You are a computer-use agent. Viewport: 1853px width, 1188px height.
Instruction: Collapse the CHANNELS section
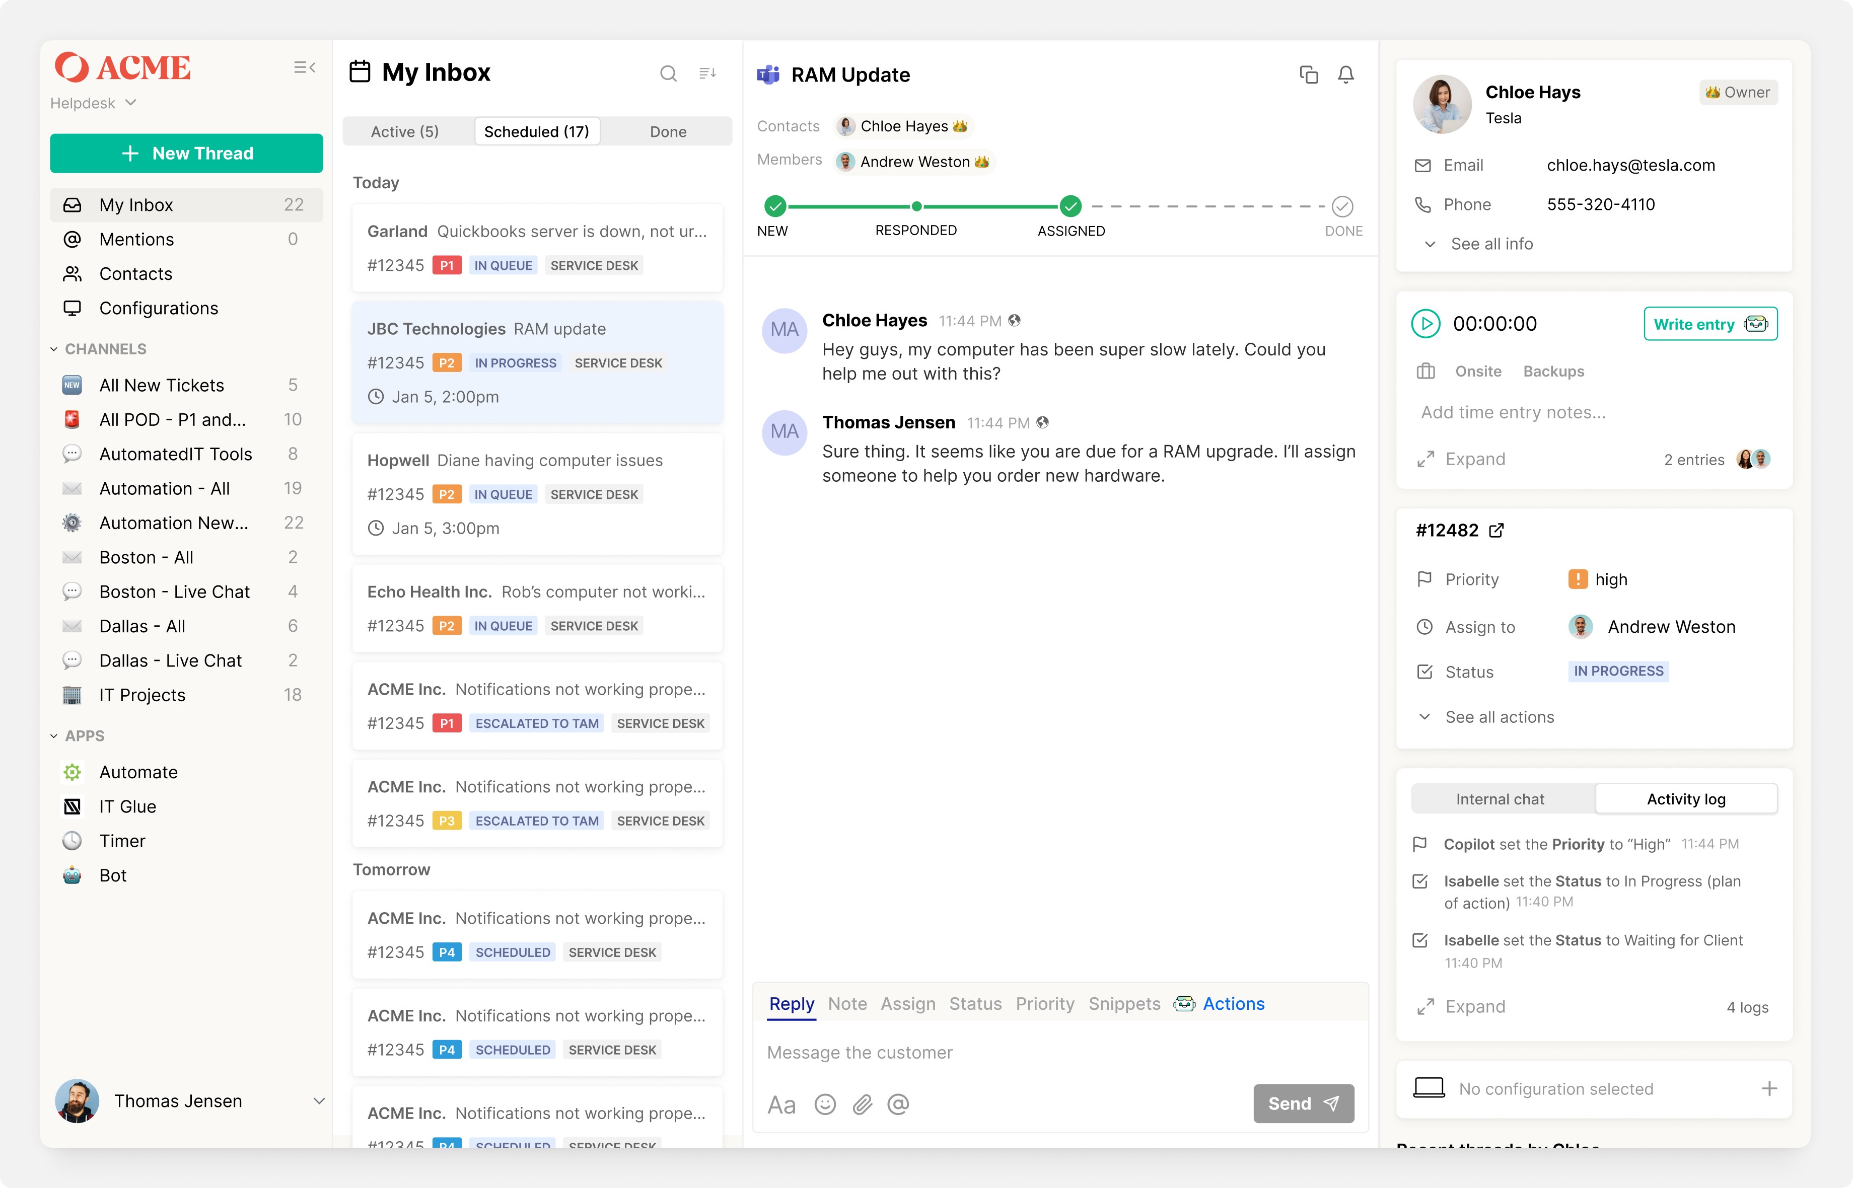54,349
